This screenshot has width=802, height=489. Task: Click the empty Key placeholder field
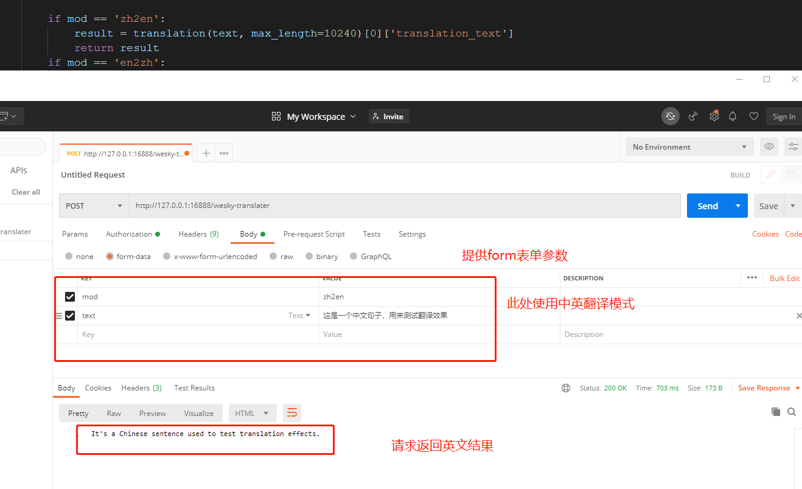pyautogui.click(x=198, y=335)
